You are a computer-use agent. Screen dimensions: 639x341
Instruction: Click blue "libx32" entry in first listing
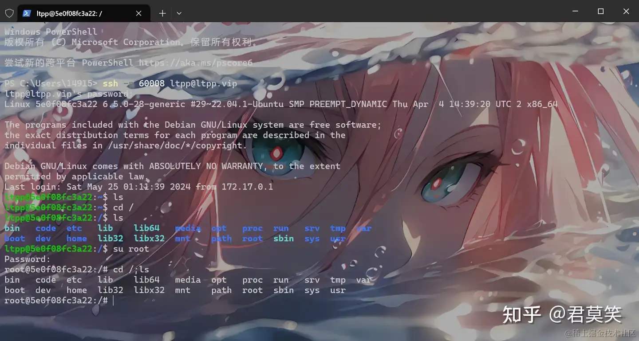point(149,239)
